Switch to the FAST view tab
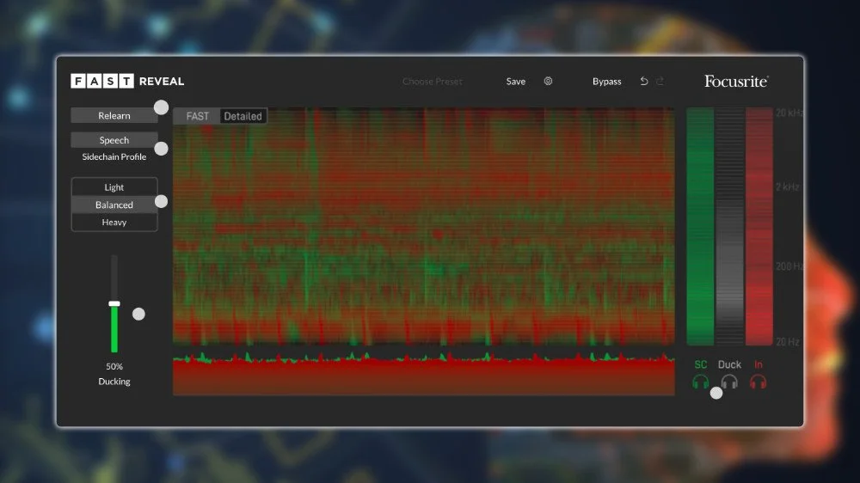This screenshot has width=860, height=483. point(198,116)
